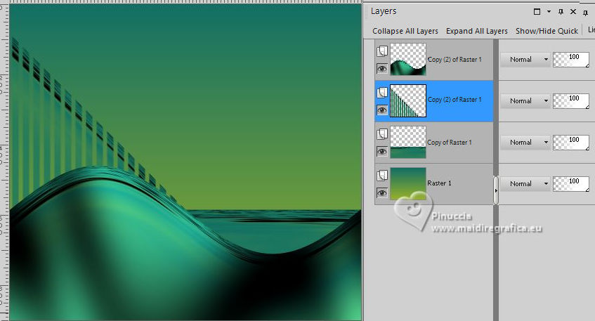Viewport: 595px width, 321px height.
Task: Click Collapse All Layers
Action: coord(405,31)
